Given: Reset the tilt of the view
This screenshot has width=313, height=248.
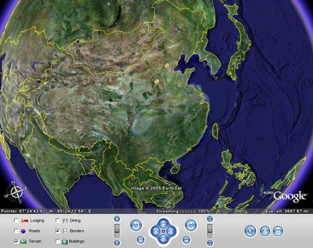Looking at the screenshot, I should point(186,240).
